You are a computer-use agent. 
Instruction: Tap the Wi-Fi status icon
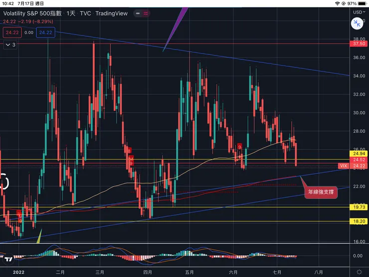pos(337,3)
